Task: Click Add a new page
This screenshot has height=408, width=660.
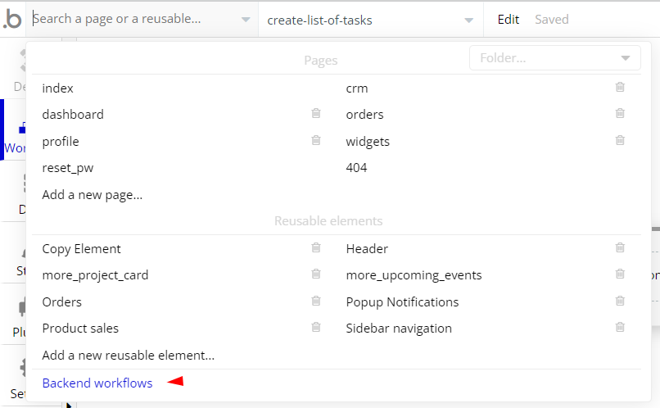Action: pos(93,194)
